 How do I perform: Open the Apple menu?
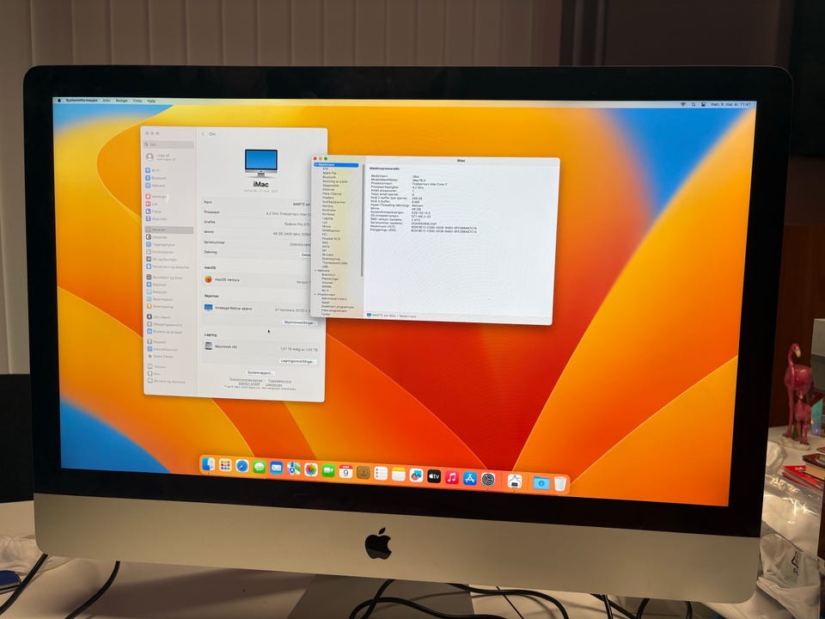[x=59, y=100]
